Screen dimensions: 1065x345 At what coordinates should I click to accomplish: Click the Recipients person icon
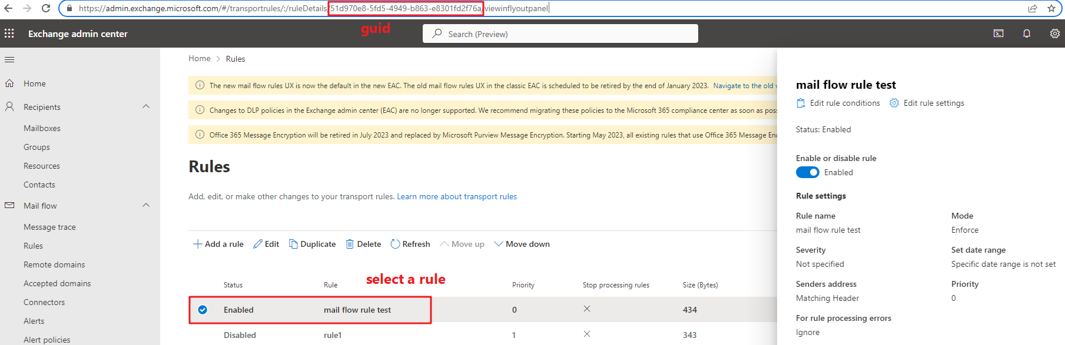[x=9, y=106]
